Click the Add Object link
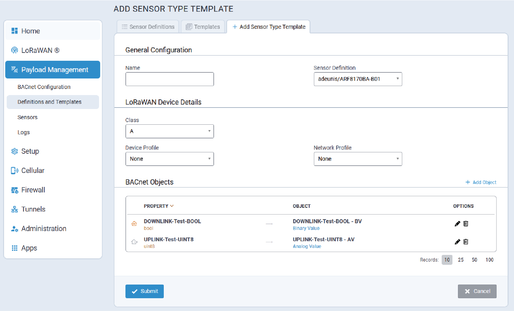 point(481,182)
